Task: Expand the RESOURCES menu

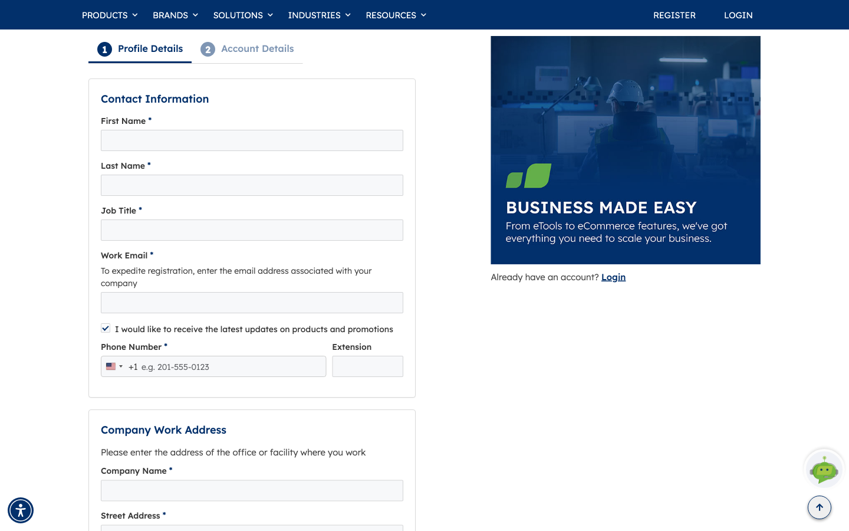Action: 396,15
